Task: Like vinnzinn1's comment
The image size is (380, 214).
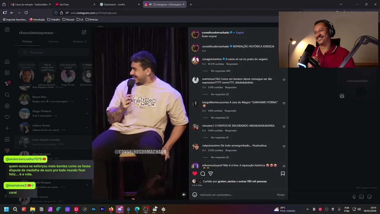Action: click(x=284, y=127)
